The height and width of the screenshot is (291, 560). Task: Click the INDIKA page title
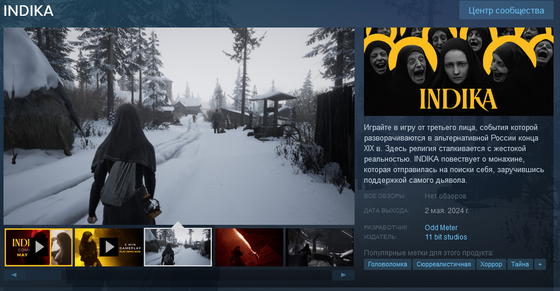click(28, 11)
